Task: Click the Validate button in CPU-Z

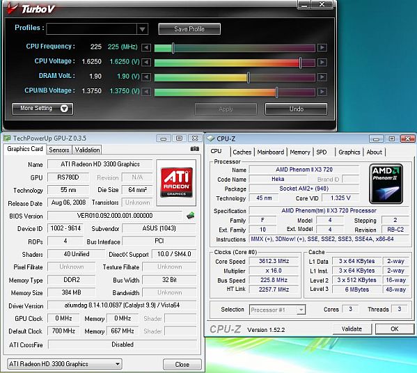Action: [352, 329]
